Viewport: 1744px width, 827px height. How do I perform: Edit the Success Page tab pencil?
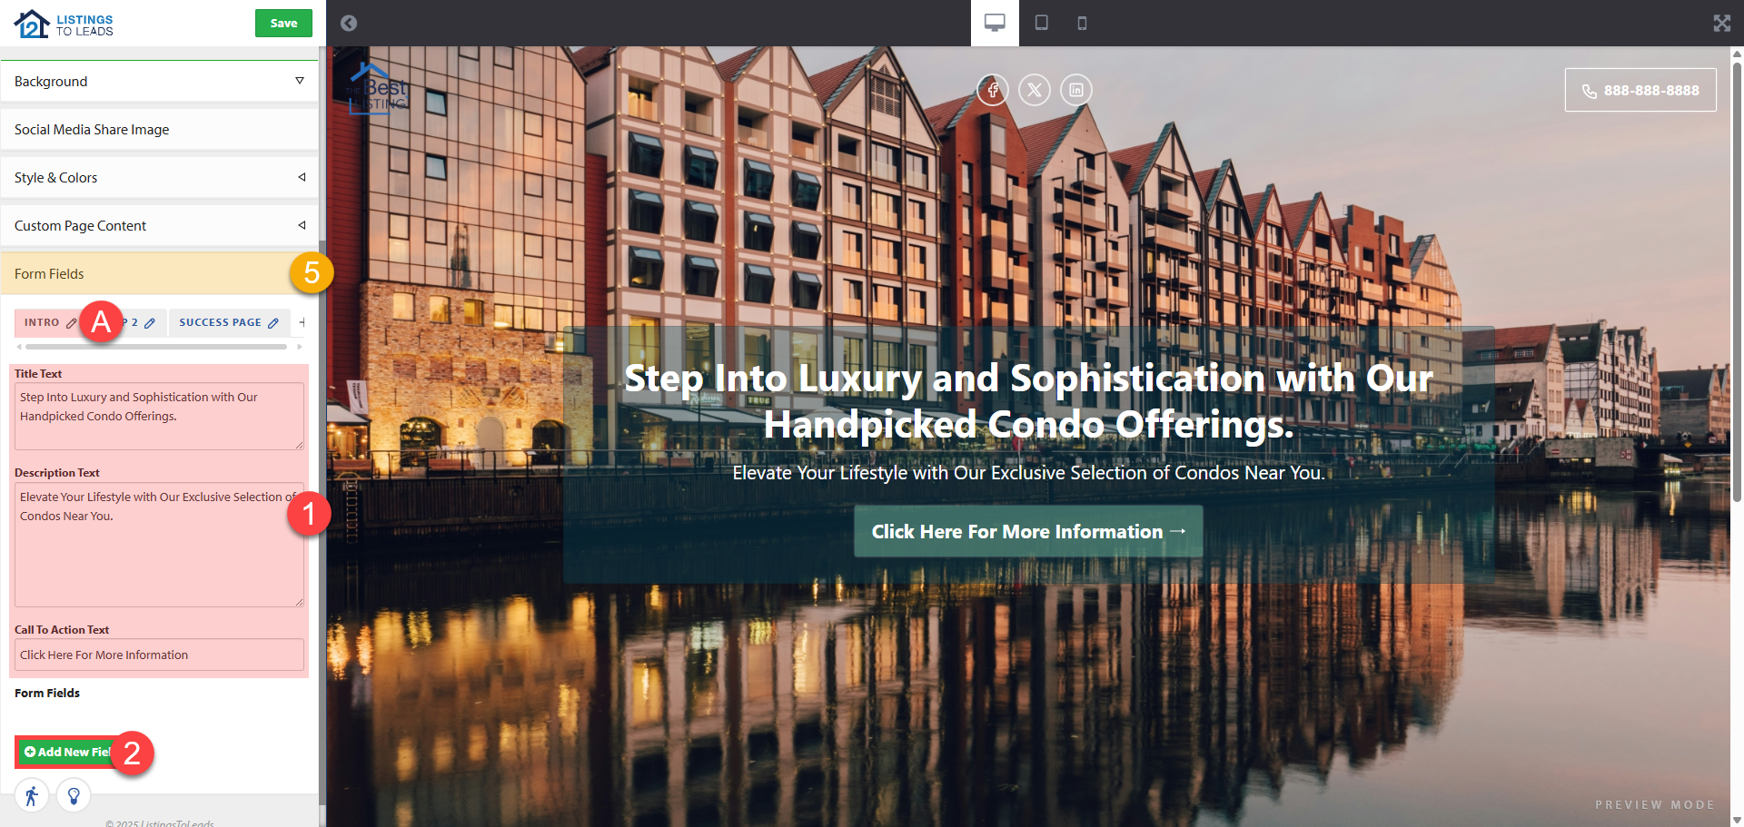click(x=273, y=323)
